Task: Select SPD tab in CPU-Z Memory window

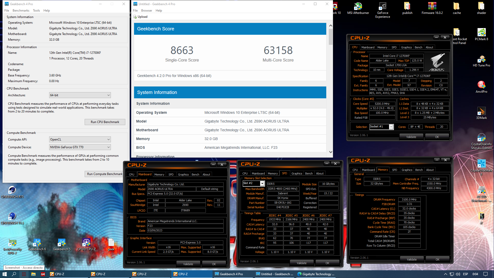Action: [x=394, y=170]
